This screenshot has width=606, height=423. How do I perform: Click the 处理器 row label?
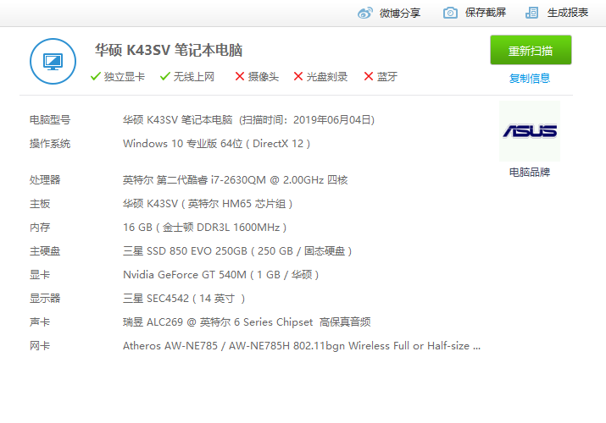coord(45,179)
